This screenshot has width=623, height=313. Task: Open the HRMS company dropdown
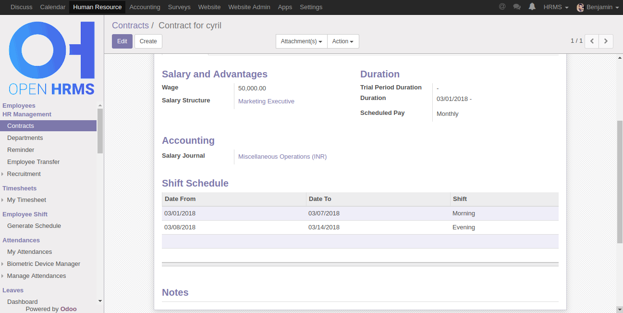pyautogui.click(x=556, y=7)
